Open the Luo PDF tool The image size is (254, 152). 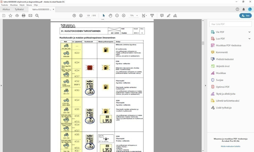tap(220, 39)
